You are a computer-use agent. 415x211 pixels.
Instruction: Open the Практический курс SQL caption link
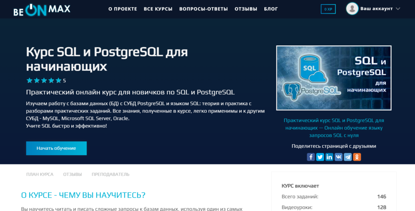[x=334, y=128]
